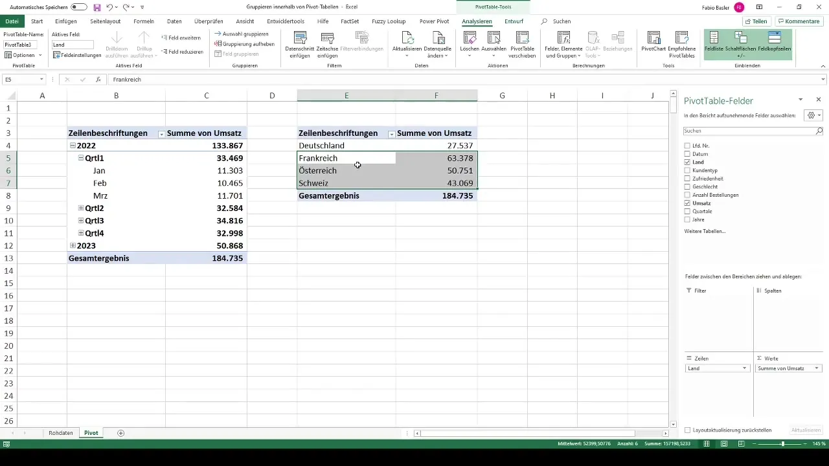
Task: Click the PivotChart icon
Action: pos(653,41)
